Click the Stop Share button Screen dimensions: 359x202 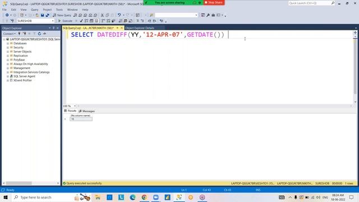(x=214, y=2)
